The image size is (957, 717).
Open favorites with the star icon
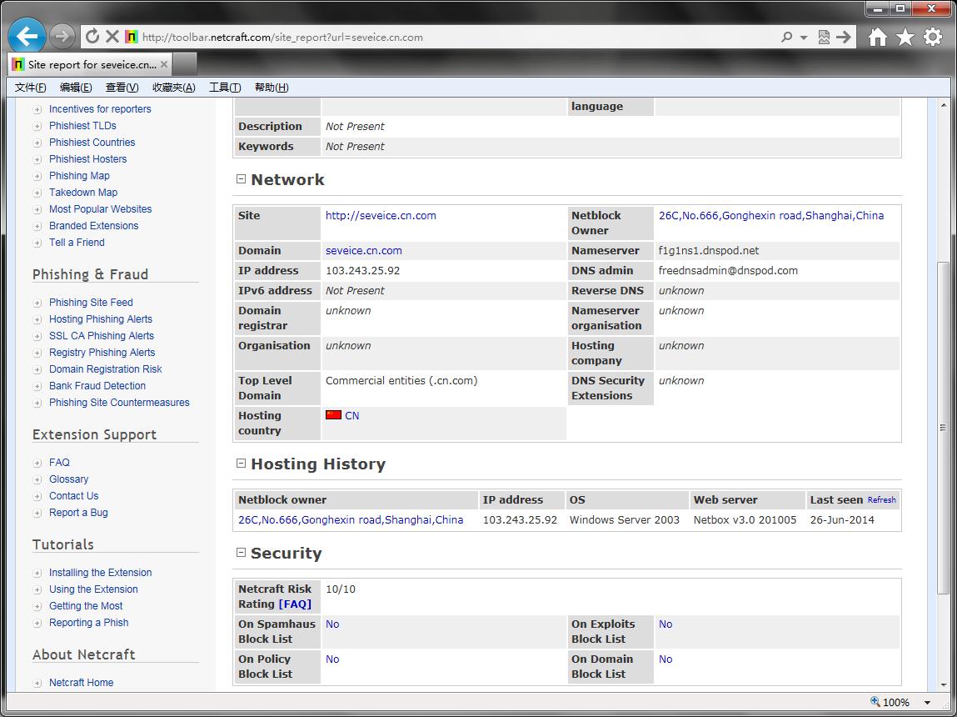[905, 37]
